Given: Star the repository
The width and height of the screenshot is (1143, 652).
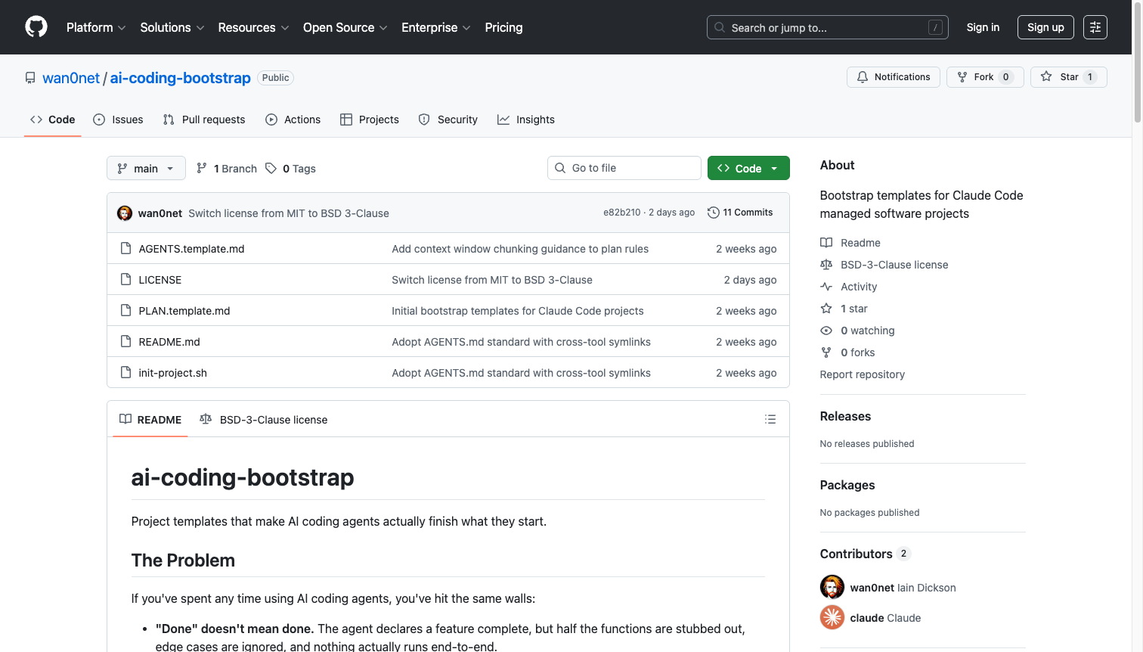Looking at the screenshot, I should [x=1068, y=76].
